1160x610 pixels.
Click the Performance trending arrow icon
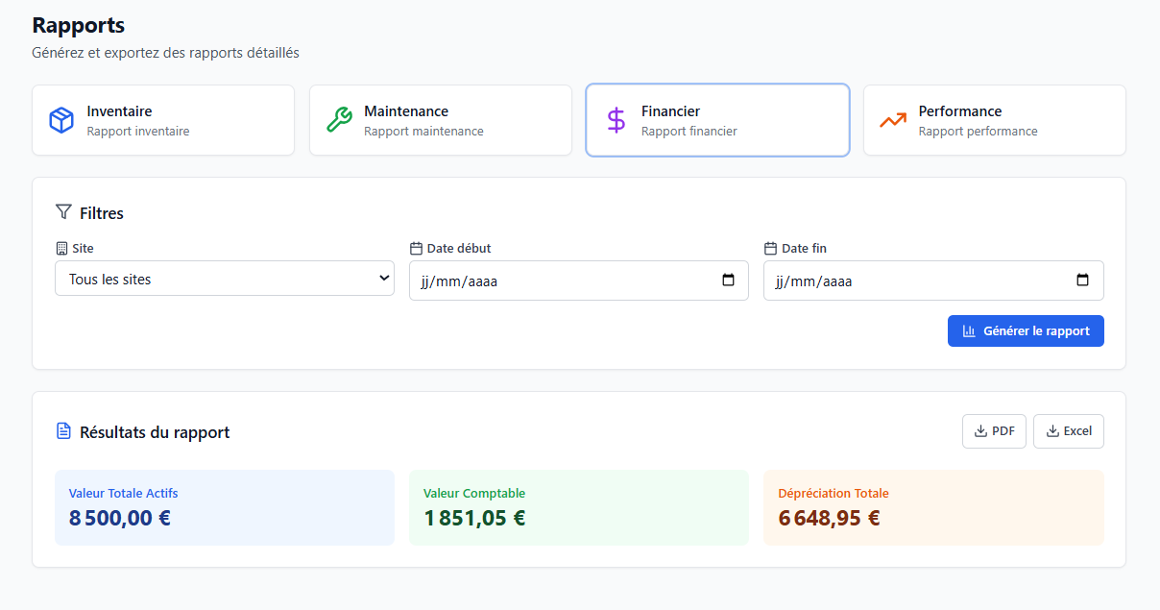point(893,120)
